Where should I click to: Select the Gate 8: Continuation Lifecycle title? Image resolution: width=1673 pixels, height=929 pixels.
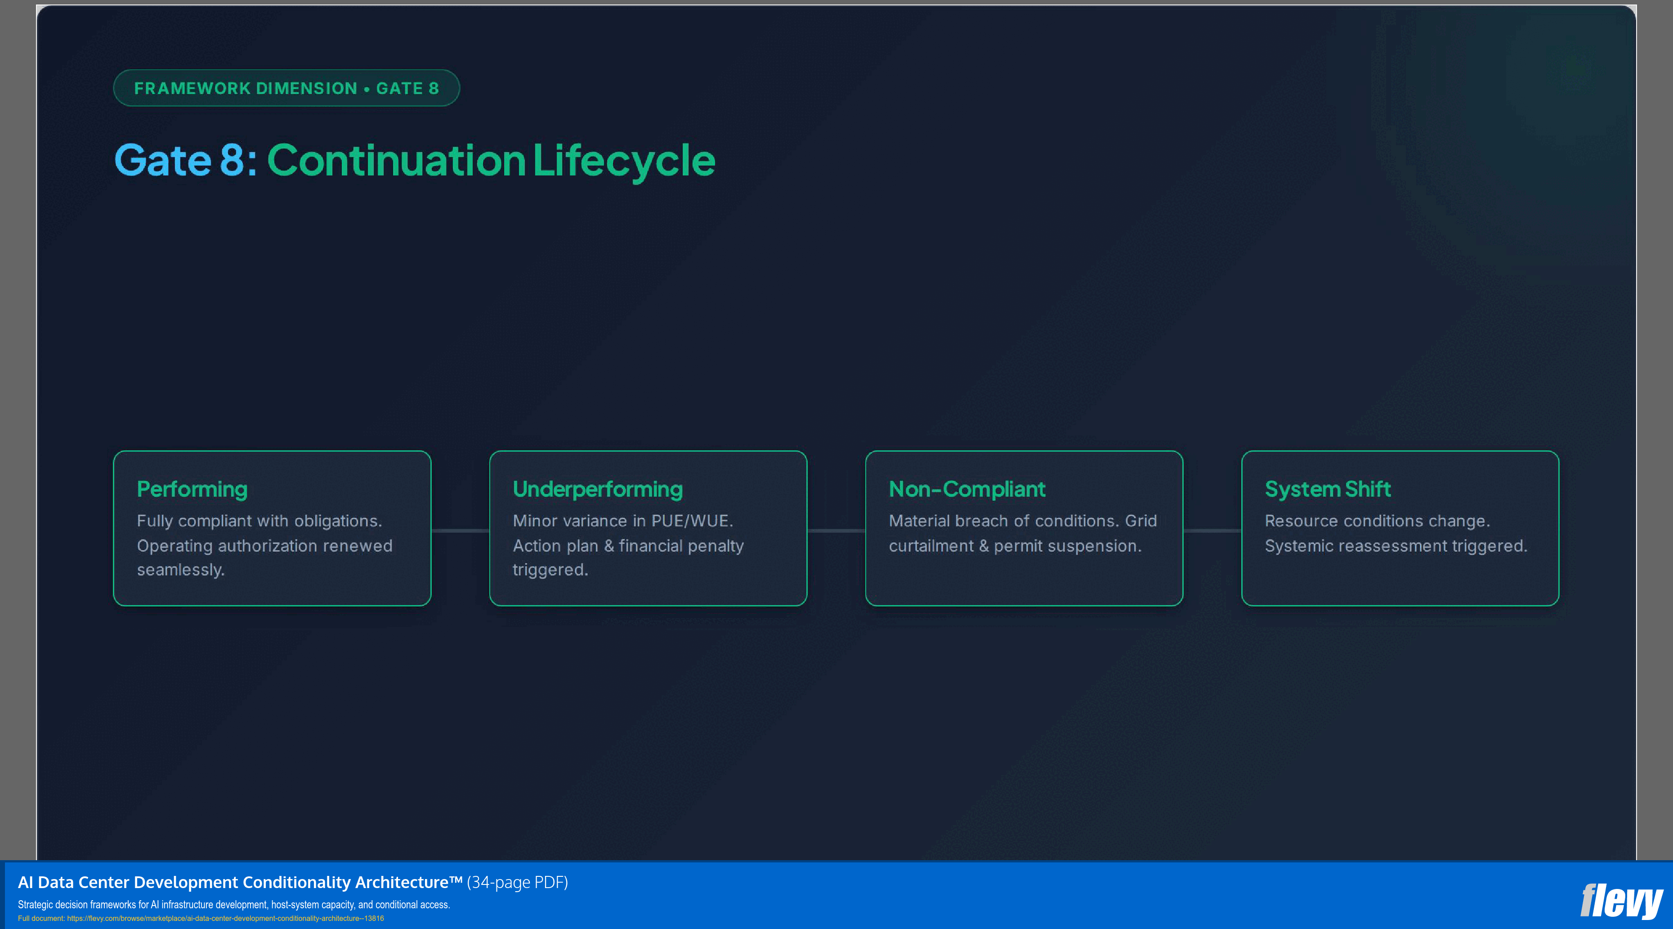(x=415, y=161)
